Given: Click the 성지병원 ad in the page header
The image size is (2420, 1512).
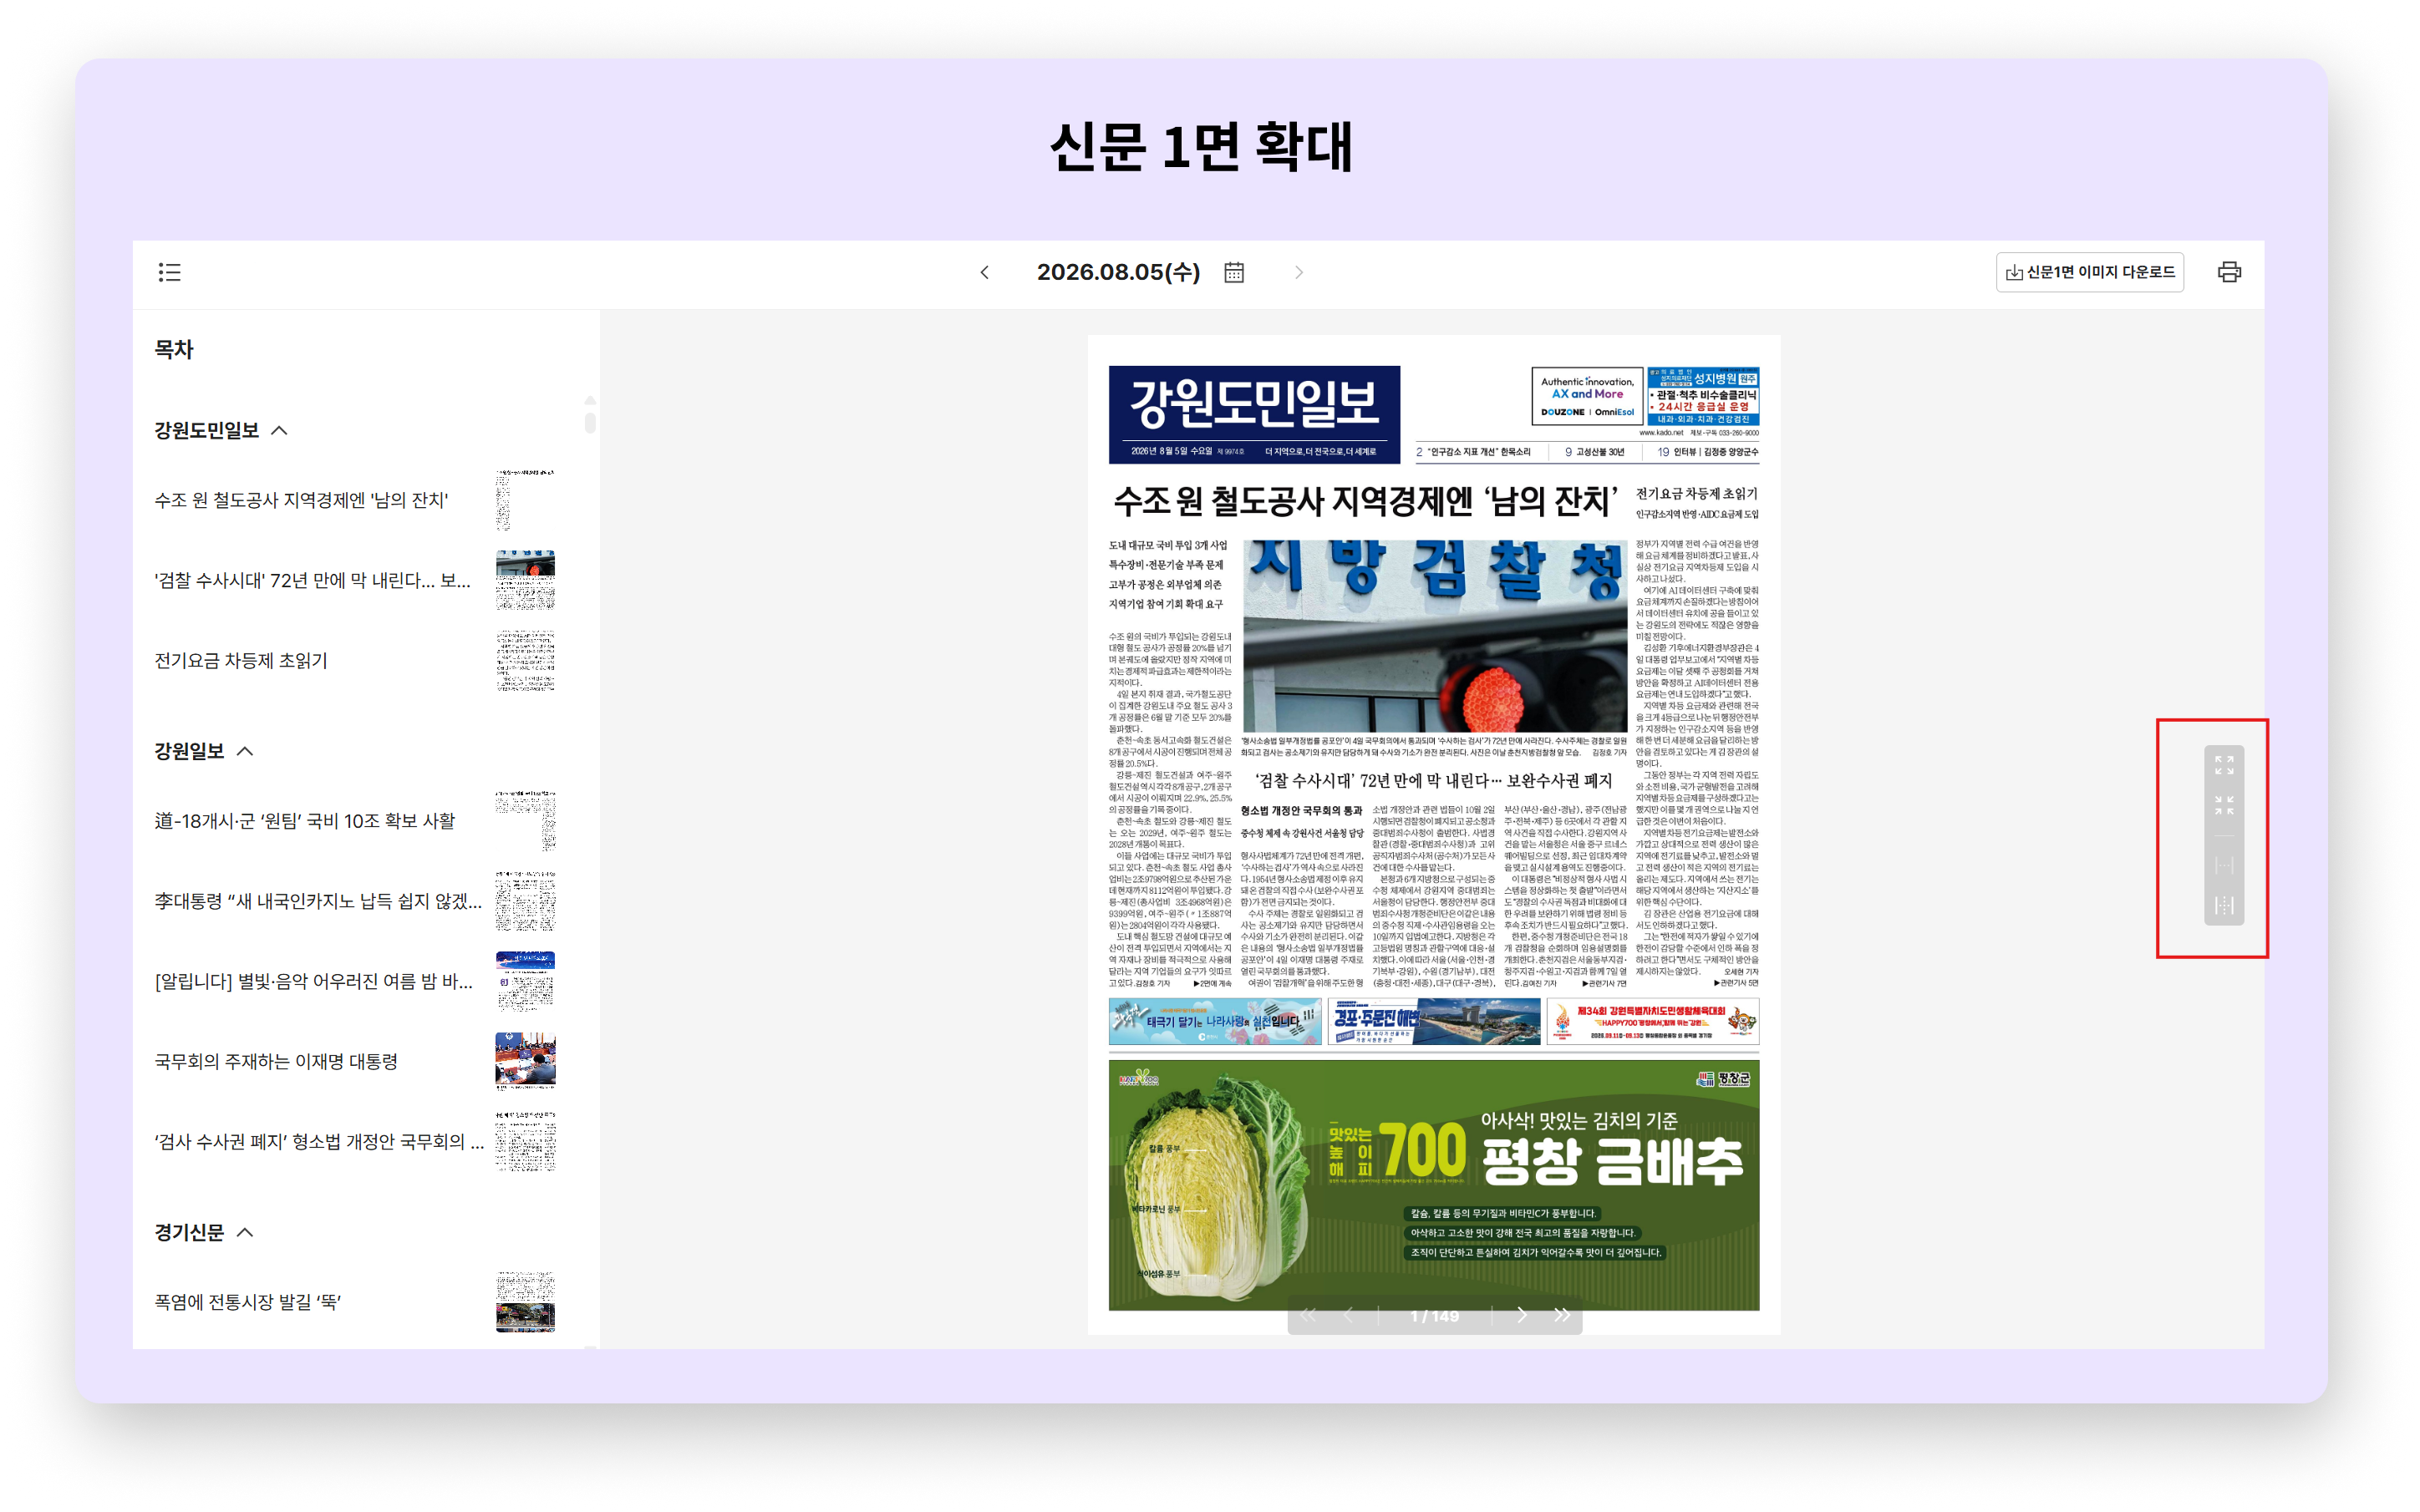Looking at the screenshot, I should tap(1703, 396).
